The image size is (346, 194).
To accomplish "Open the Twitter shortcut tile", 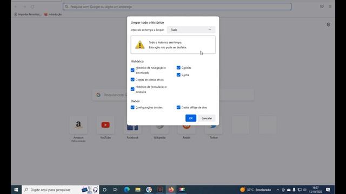I will (x=214, y=130).
